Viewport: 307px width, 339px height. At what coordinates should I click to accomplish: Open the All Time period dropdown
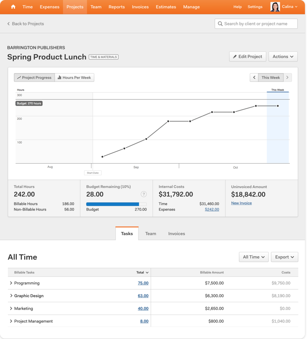254,257
